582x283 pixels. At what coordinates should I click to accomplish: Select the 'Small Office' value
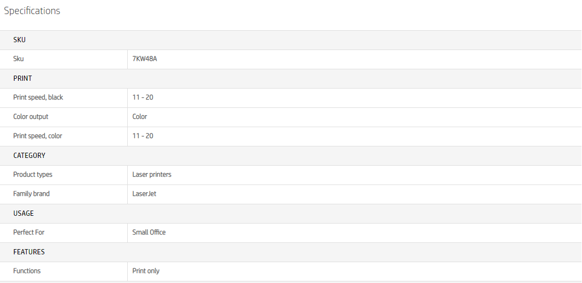pyautogui.click(x=149, y=232)
